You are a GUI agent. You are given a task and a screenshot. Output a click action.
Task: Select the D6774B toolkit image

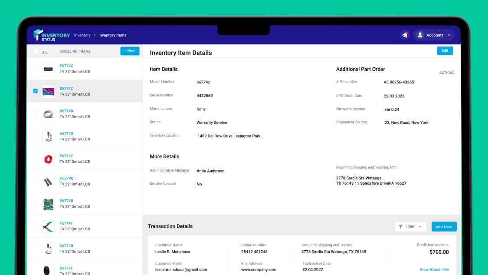(48, 204)
